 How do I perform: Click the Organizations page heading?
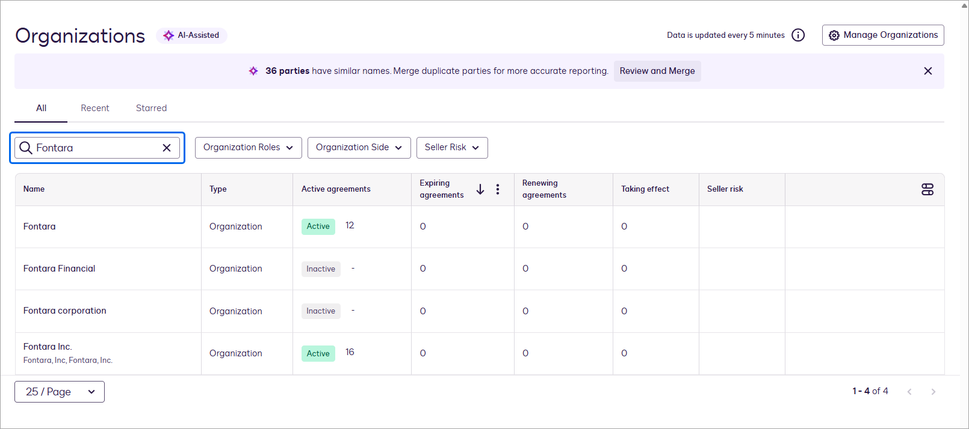80,36
